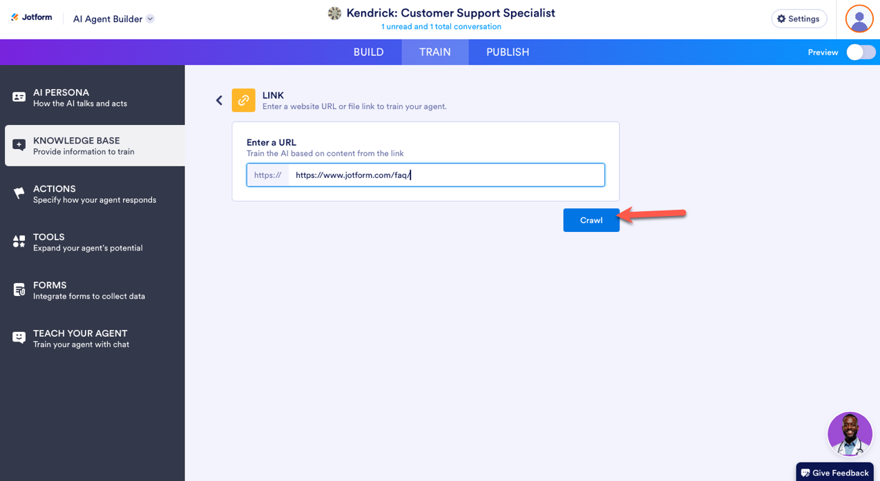
Task: Switch to the PUBLISH tab
Action: [508, 52]
